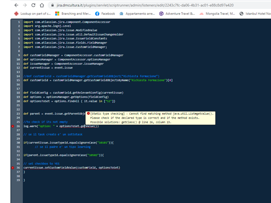The height and width of the screenshot is (203, 271).
Task: Click 'ComponentAccessor.issueManager' on line 11
Action: (79, 64)
